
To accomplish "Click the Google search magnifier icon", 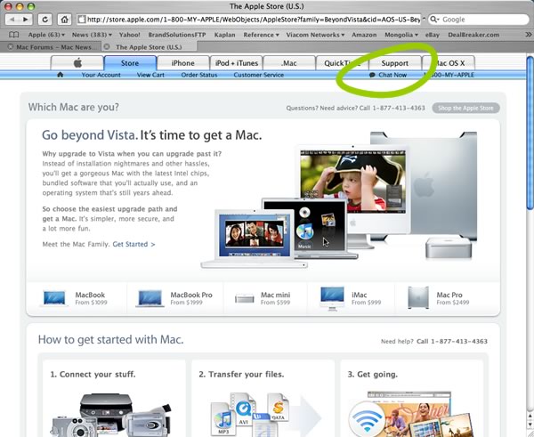I will click(433, 20).
